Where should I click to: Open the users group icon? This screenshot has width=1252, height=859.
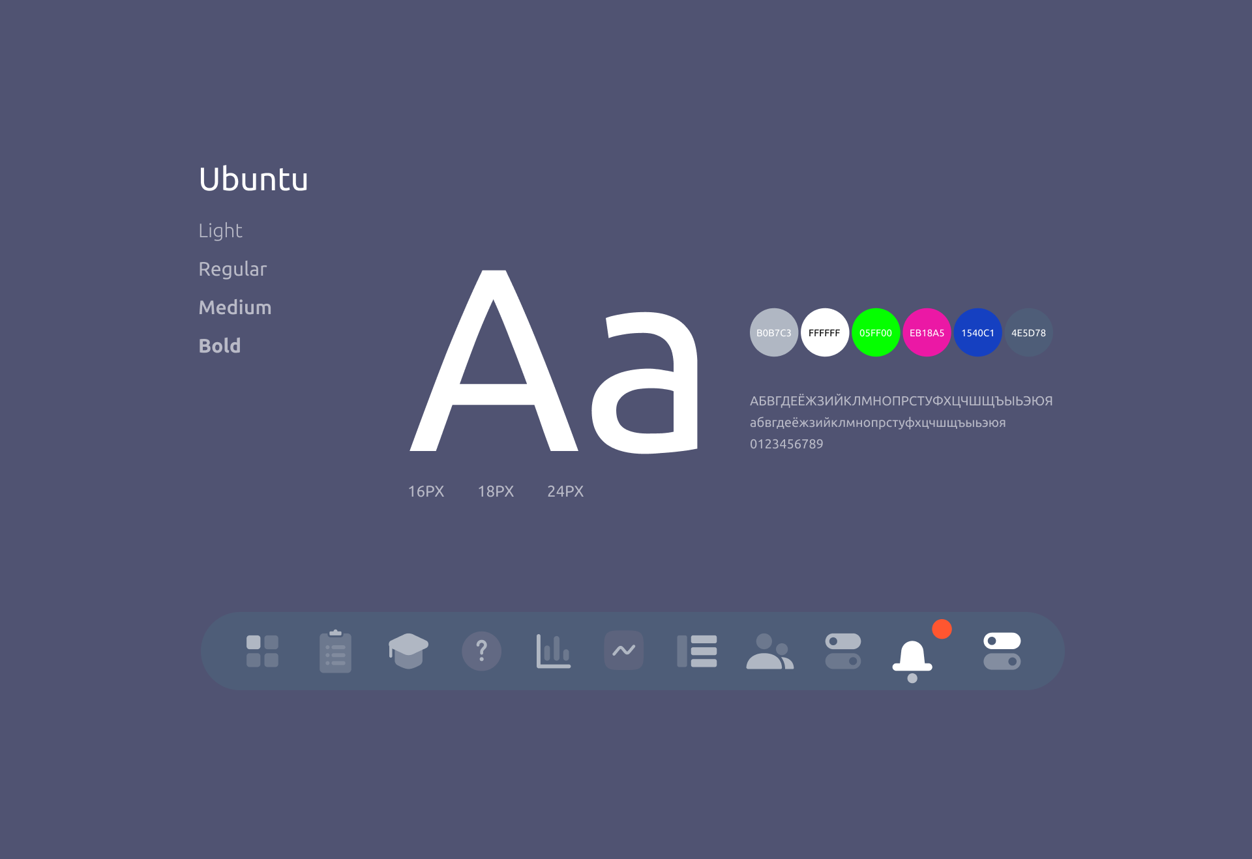tap(769, 652)
